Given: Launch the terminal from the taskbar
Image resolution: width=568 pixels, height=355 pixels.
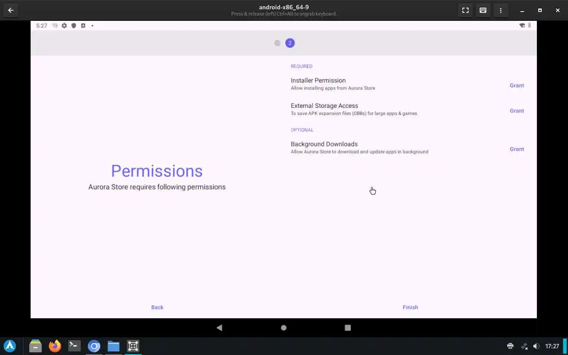Looking at the screenshot, I should (x=75, y=346).
